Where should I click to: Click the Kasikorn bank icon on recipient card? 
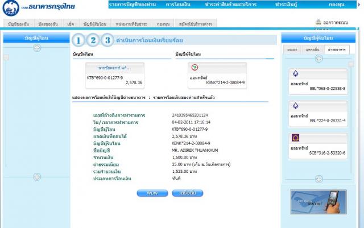(x=195, y=68)
